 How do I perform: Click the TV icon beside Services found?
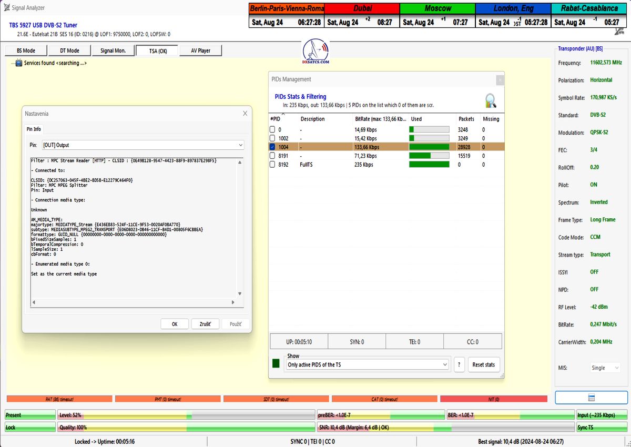tap(19, 63)
